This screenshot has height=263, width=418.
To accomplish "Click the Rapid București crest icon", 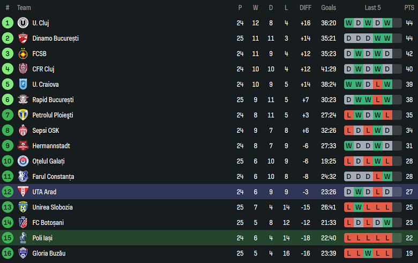I will click(x=23, y=100).
